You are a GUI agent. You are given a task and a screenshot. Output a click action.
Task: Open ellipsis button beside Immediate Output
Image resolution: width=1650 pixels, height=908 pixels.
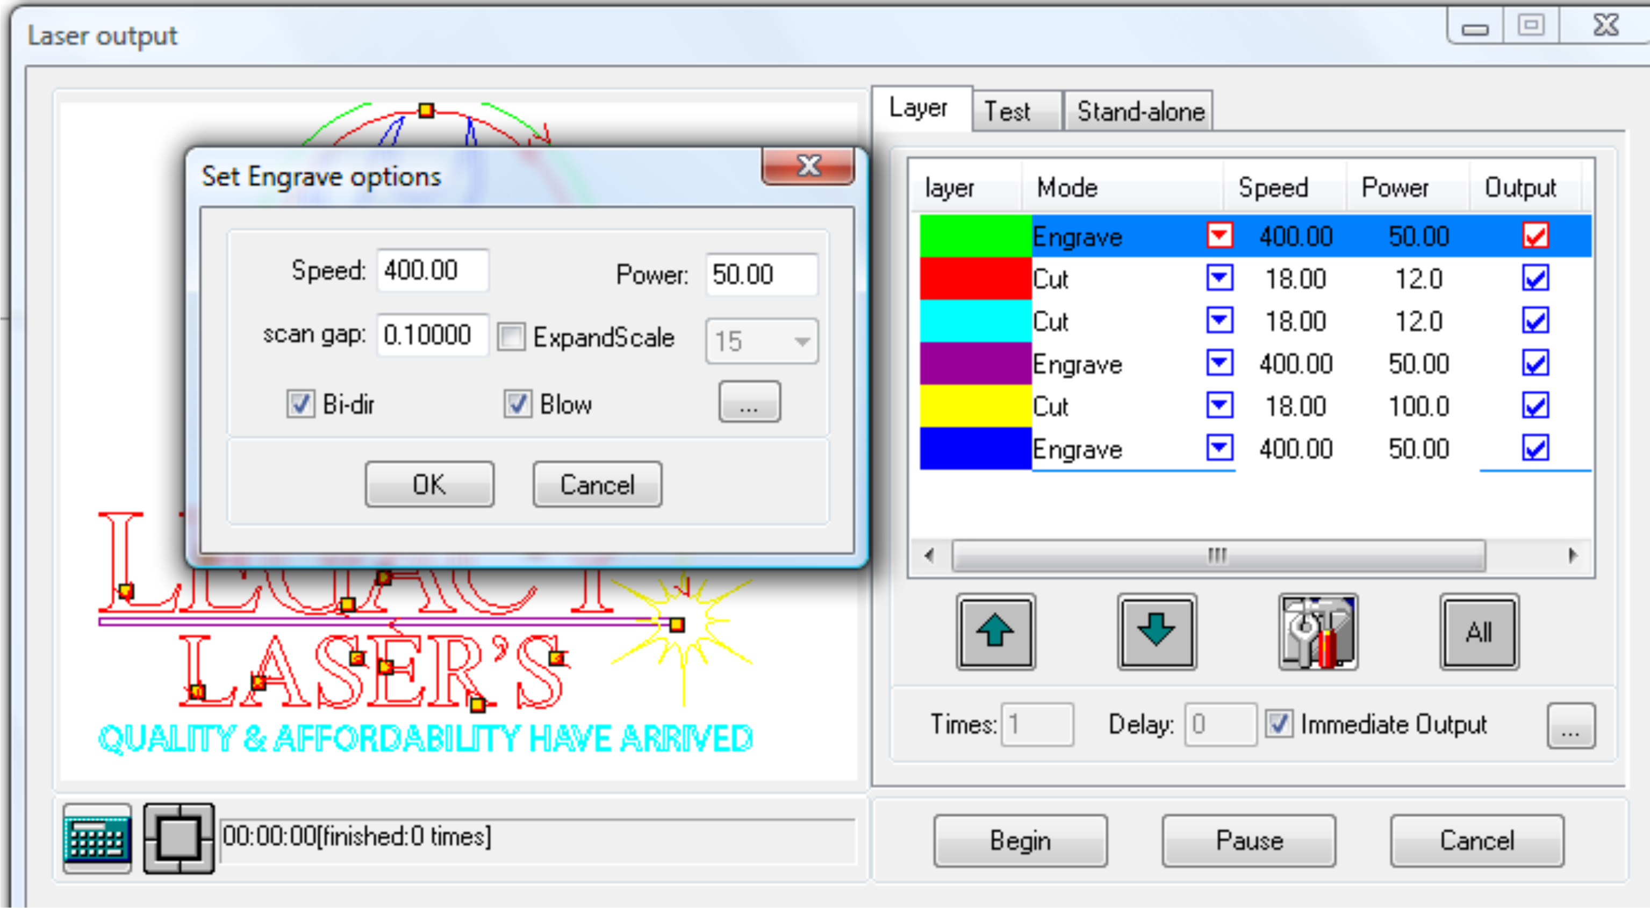(1570, 725)
